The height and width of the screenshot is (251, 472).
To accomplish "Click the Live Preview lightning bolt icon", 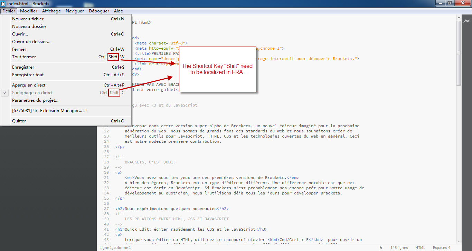I will click(x=467, y=21).
